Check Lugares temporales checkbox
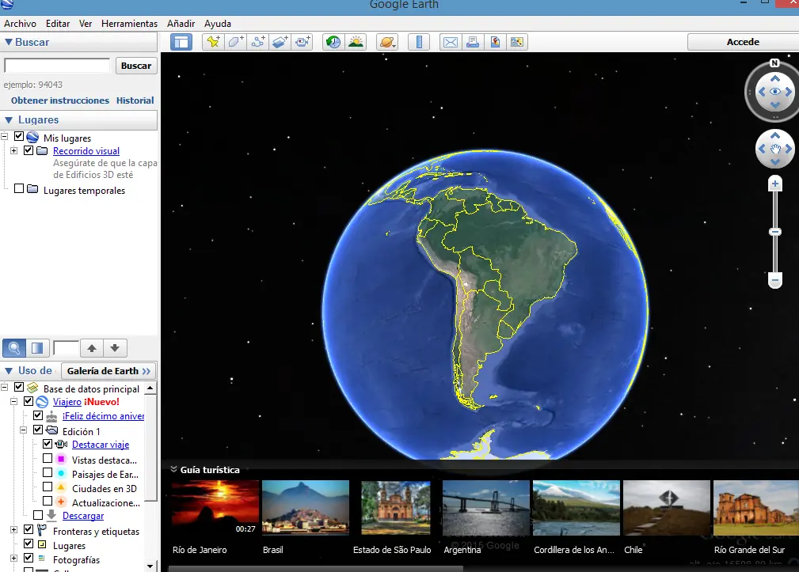The width and height of the screenshot is (799, 572). point(19,189)
